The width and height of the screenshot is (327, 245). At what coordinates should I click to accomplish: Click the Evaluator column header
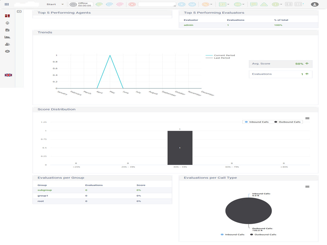point(191,20)
